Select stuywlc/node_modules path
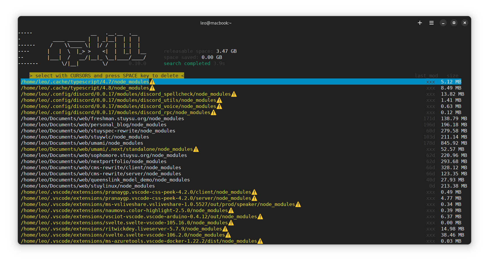The image size is (489, 264). pos(85,137)
